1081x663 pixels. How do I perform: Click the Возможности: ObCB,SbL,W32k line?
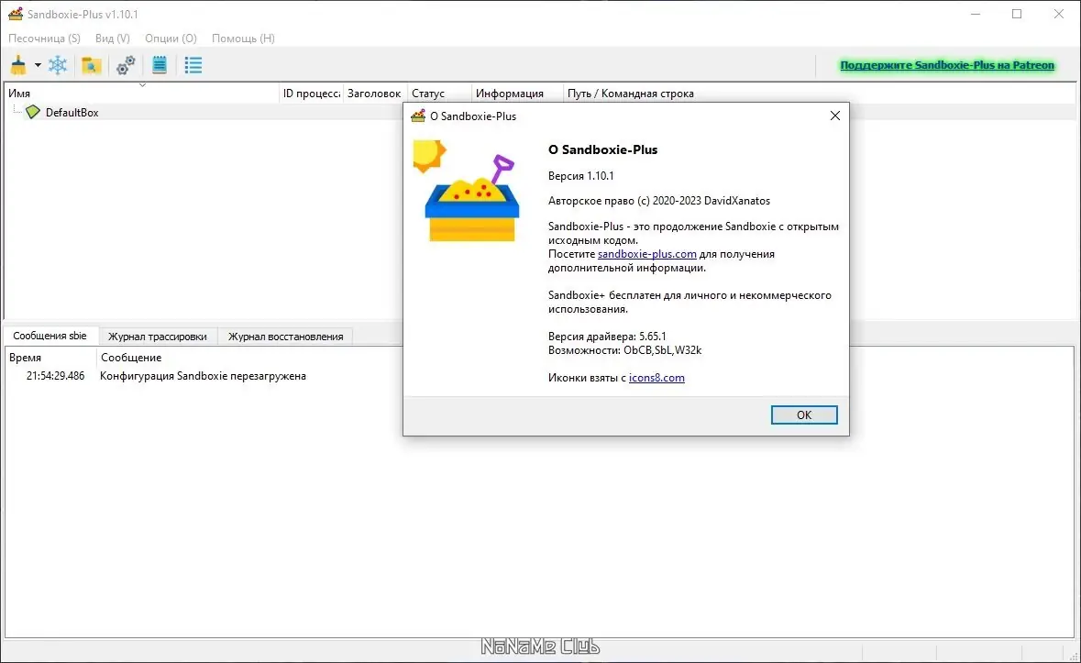pos(624,350)
